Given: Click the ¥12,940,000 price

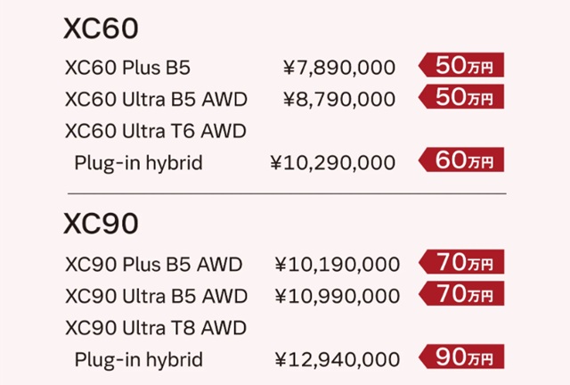Looking at the screenshot, I should point(338,360).
